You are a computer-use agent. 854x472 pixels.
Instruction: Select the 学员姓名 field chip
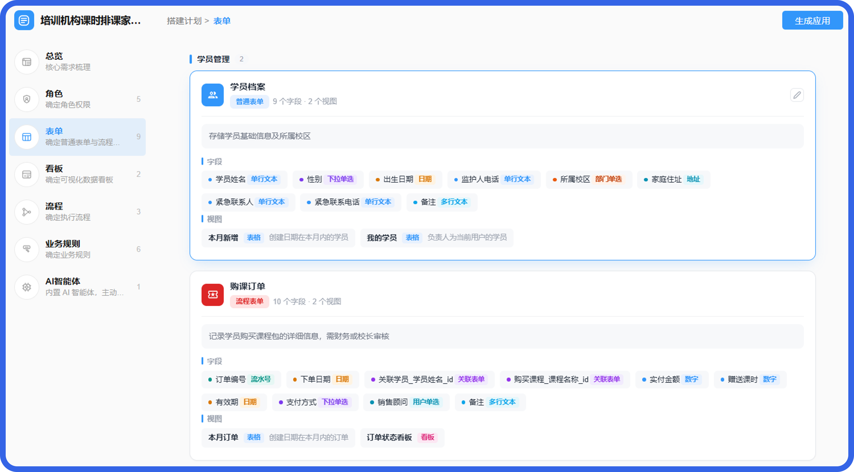(244, 179)
